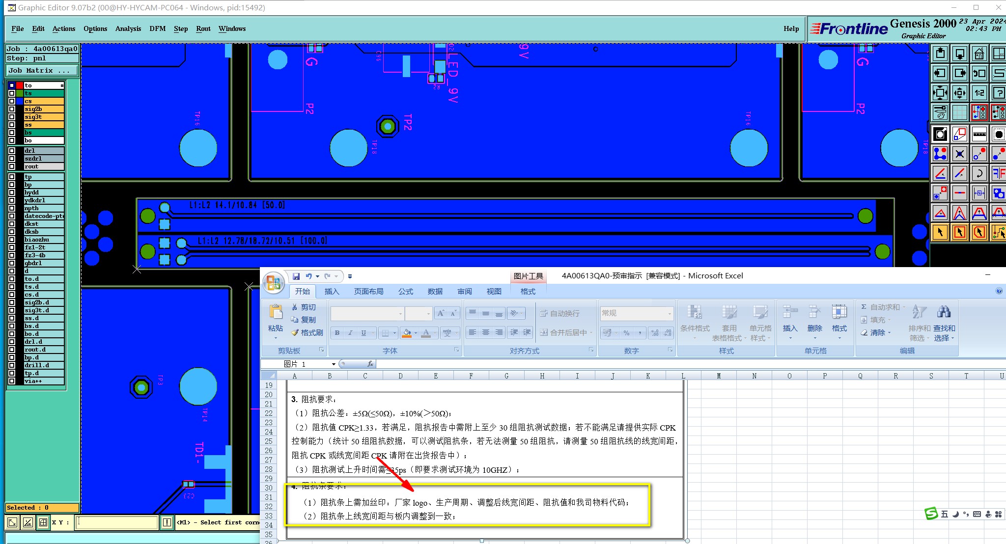The width and height of the screenshot is (1006, 544).
Task: Click the Home view icon in toolbar
Action: click(x=979, y=53)
